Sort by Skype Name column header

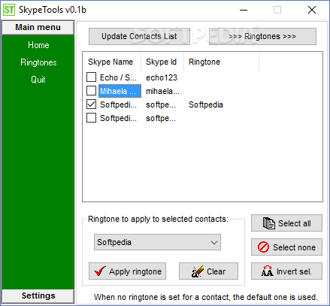[112, 62]
